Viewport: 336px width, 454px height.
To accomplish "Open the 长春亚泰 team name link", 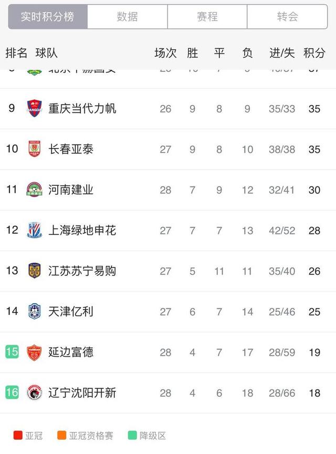I will pos(71,149).
